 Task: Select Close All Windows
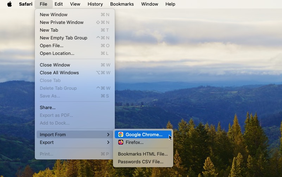[75, 72]
